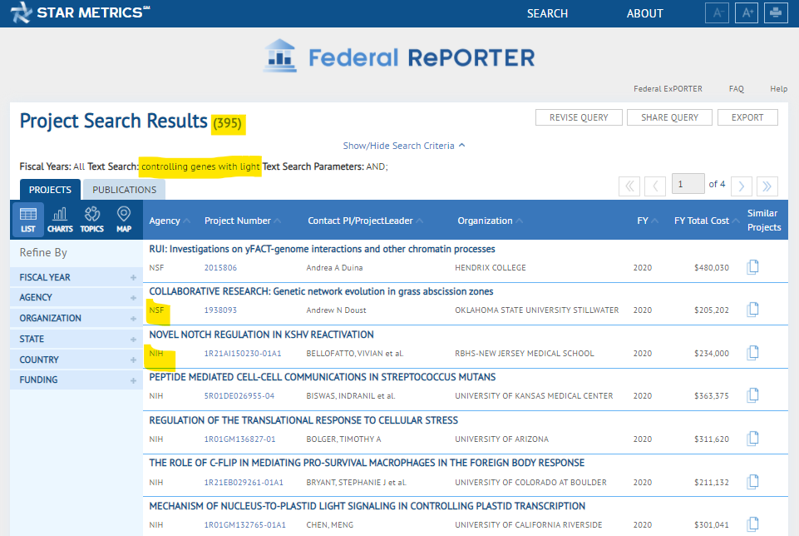Open Federal ExPORTER link
The height and width of the screenshot is (536, 799).
pyautogui.click(x=668, y=89)
